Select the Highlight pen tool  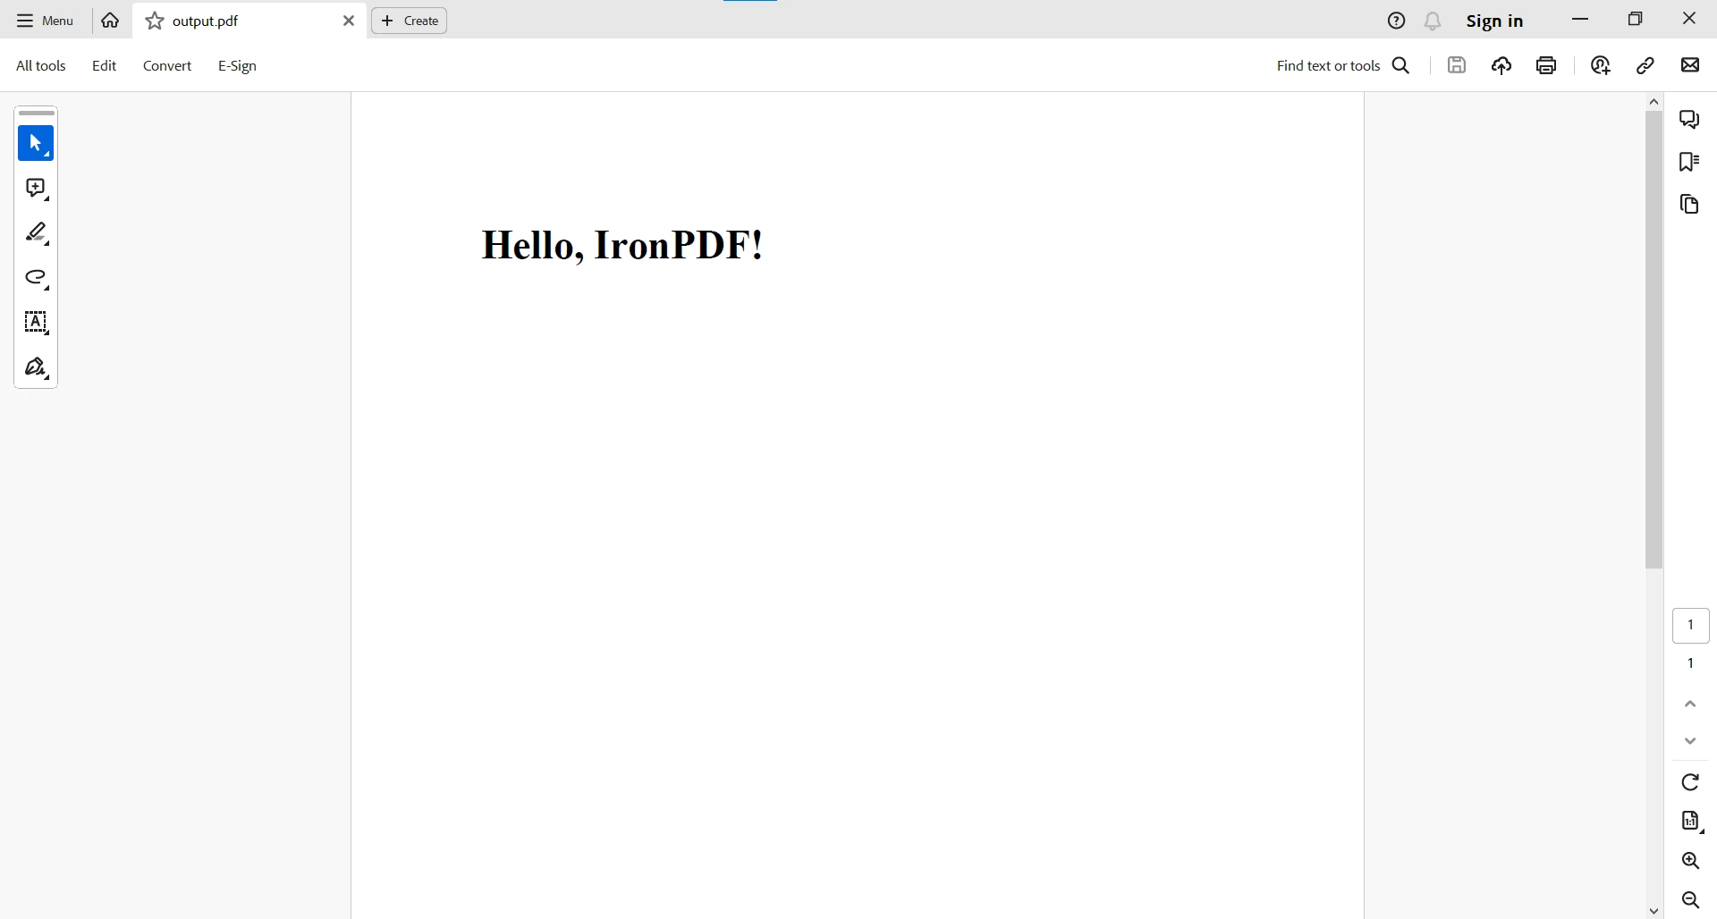click(36, 233)
